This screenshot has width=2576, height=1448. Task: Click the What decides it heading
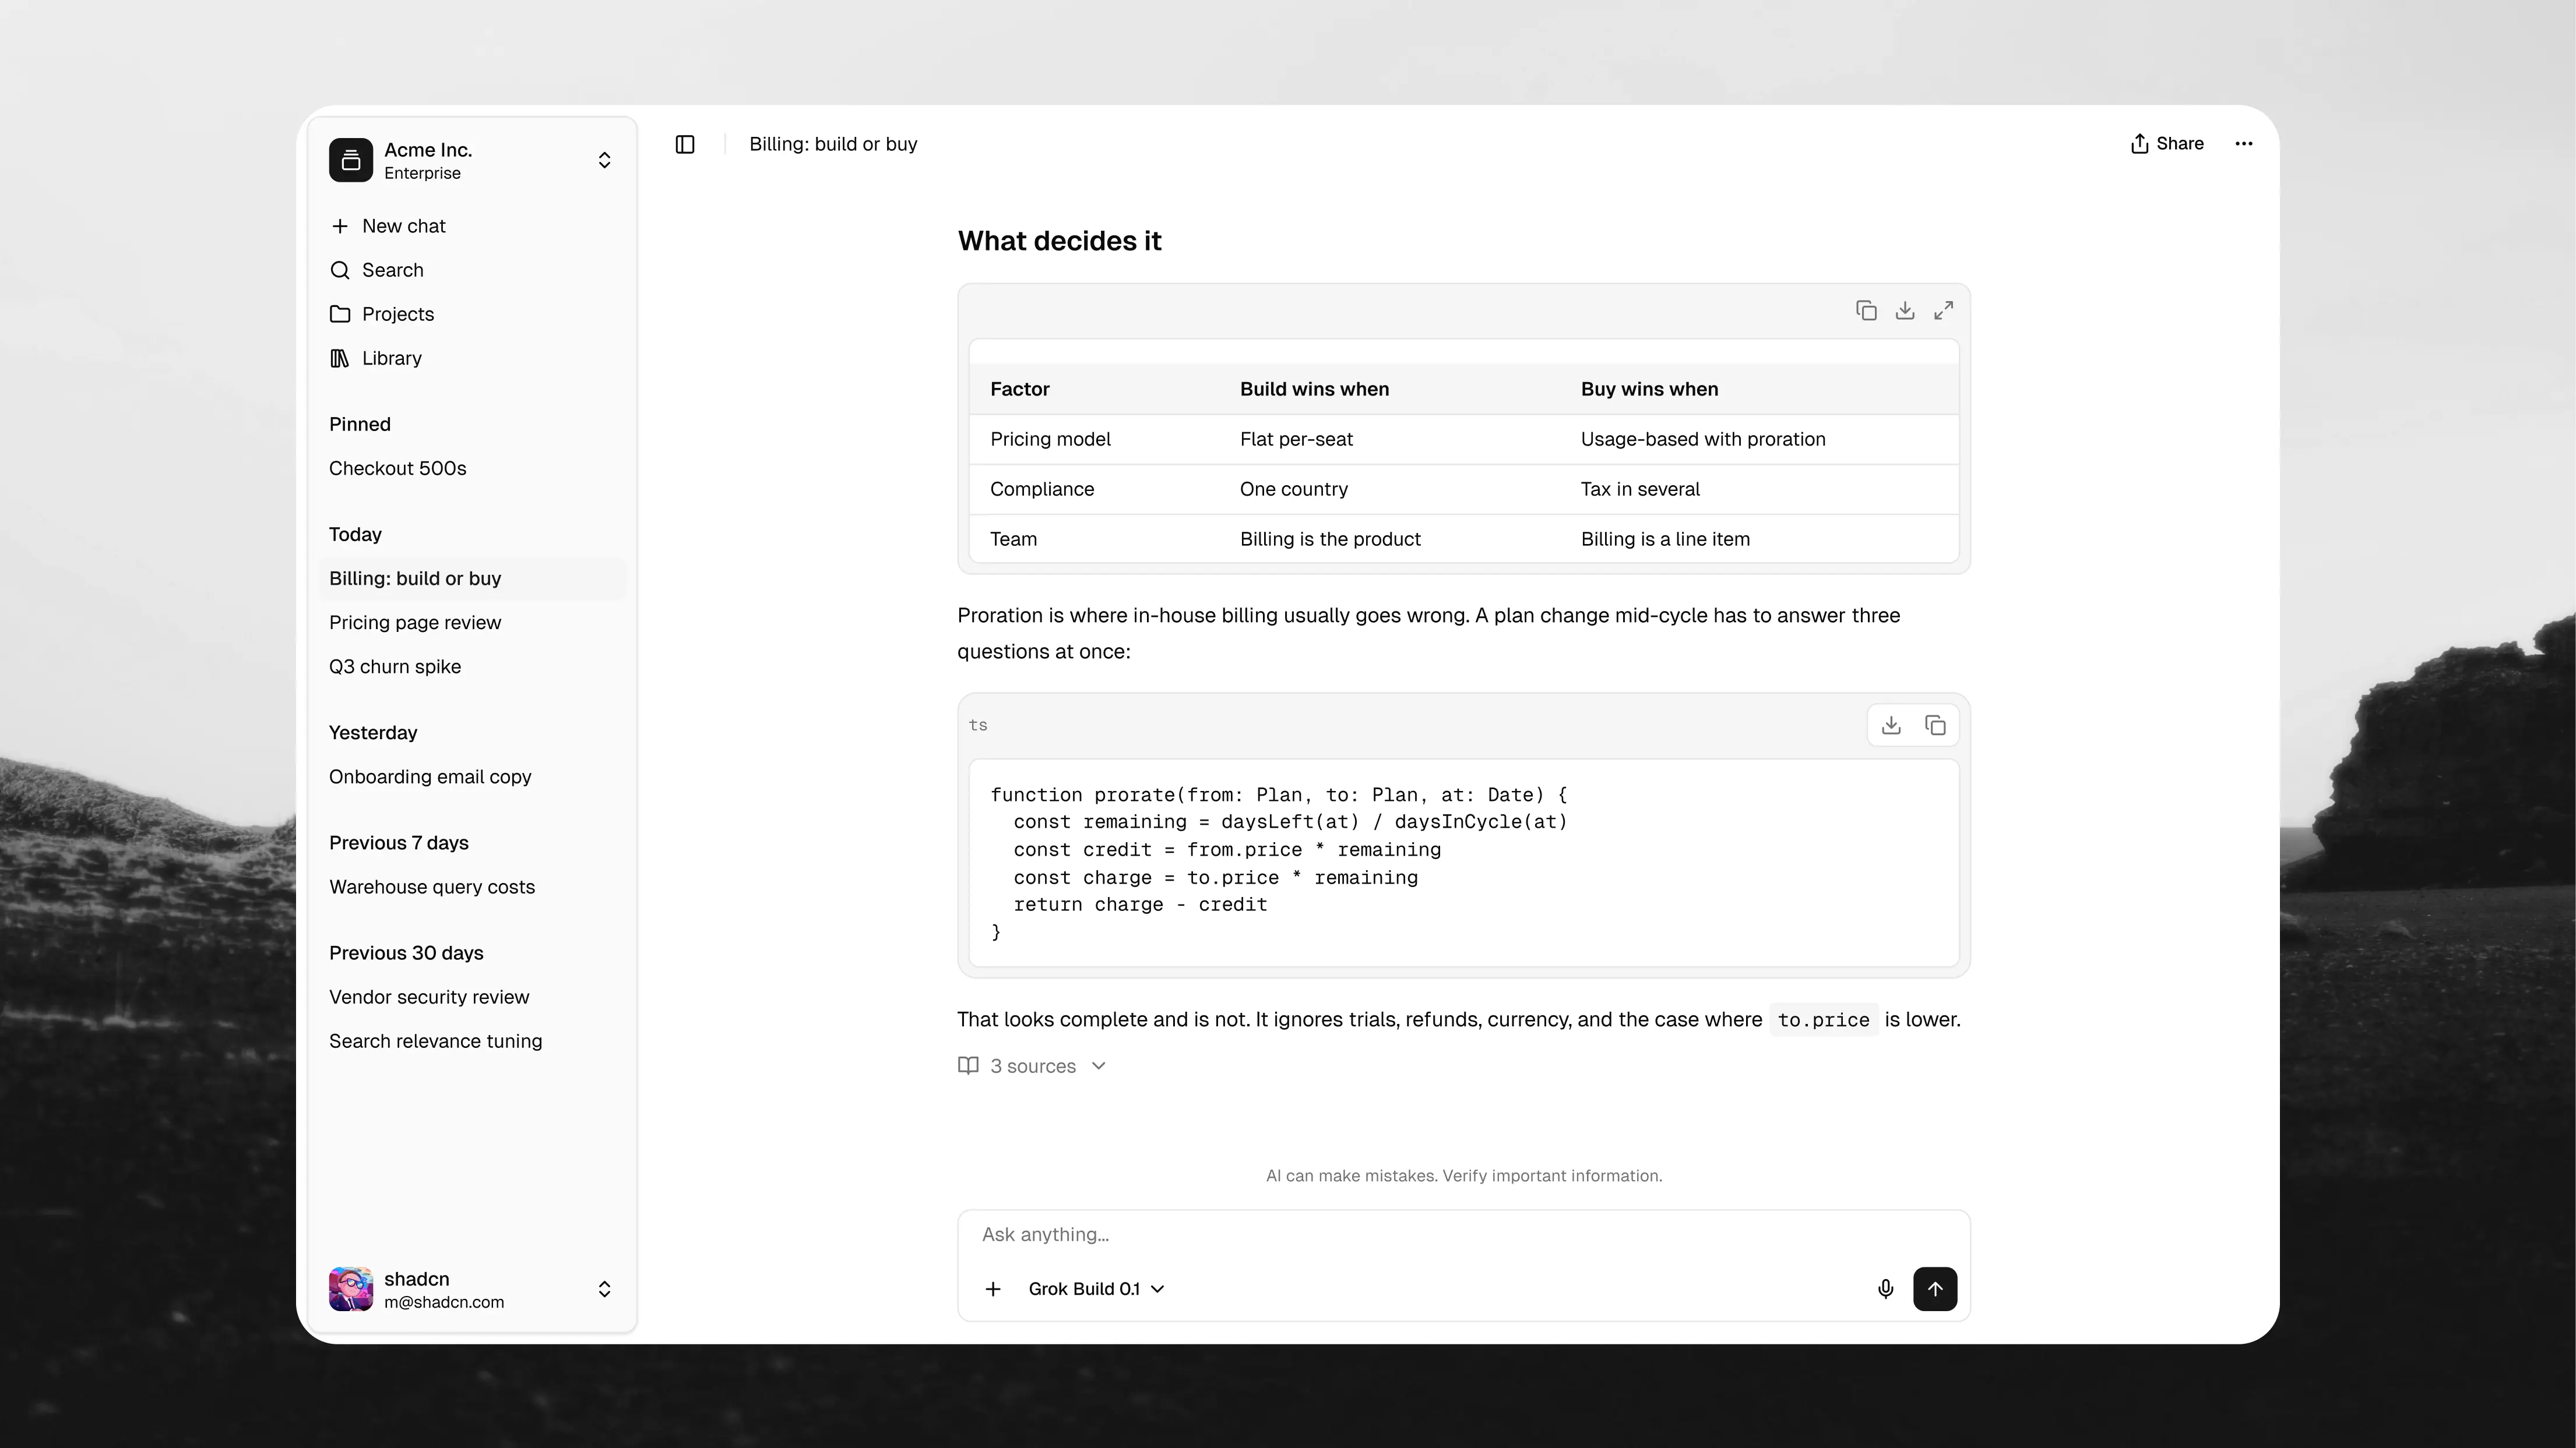(1059, 241)
